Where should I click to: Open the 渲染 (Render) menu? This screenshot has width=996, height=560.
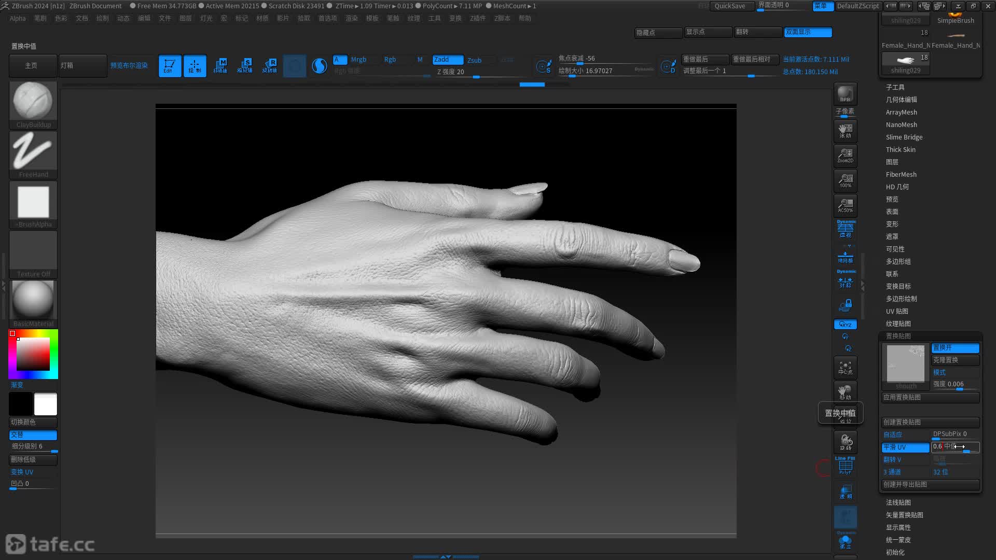352,18
